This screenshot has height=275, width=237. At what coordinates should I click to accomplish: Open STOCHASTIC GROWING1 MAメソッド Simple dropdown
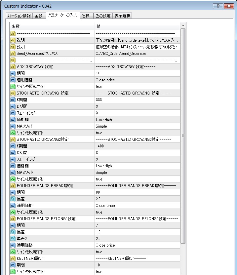(x=138, y=126)
